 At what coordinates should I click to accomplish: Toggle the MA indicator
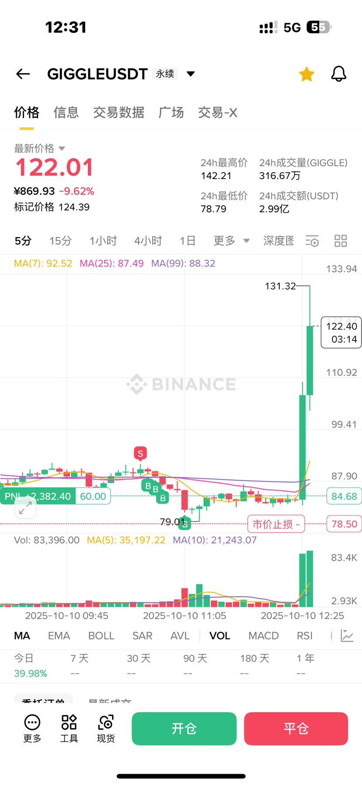[x=22, y=636]
